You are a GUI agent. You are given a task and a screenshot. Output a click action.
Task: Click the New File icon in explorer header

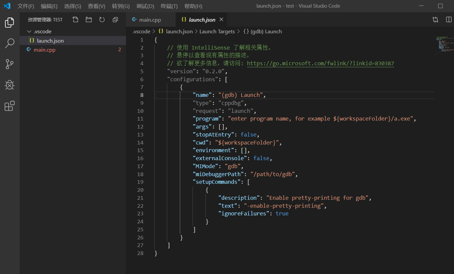[75, 20]
